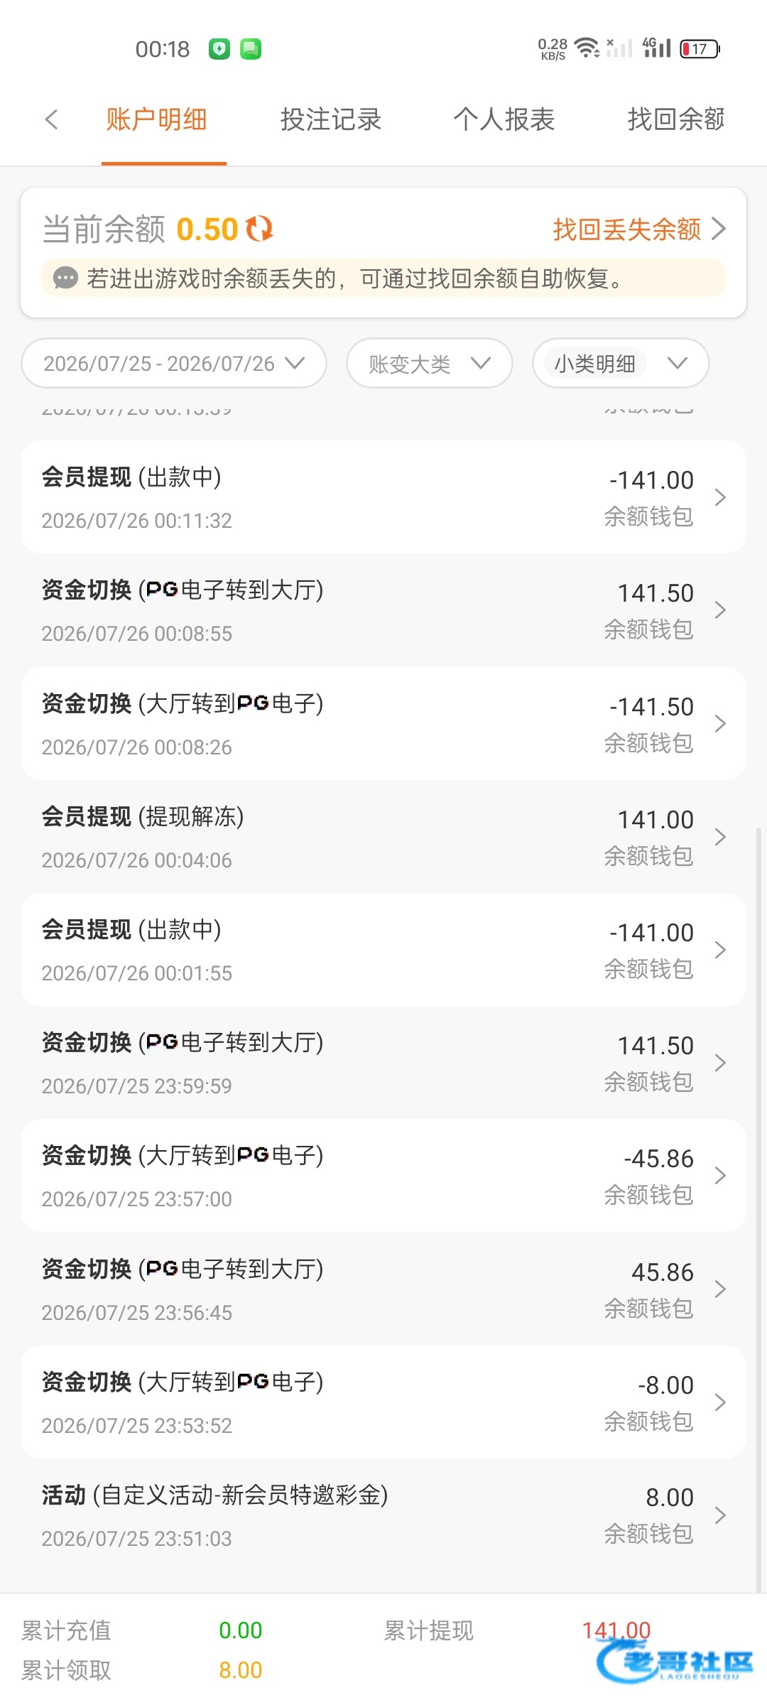This screenshot has height=1705, width=767.
Task: Switch to the 个人报表 tab
Action: pos(504,119)
